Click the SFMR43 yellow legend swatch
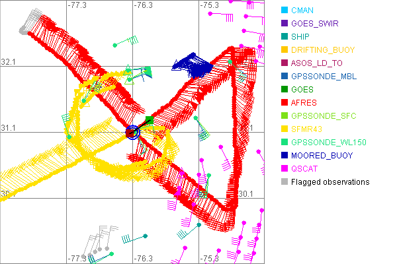 [x=285, y=129]
